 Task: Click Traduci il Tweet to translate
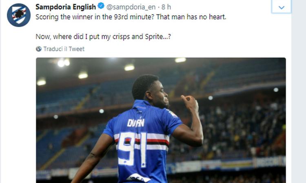click(64, 49)
